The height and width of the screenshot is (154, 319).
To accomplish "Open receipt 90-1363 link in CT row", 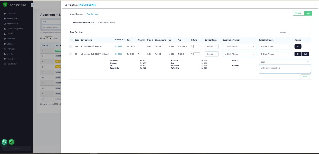I will coord(118,46).
